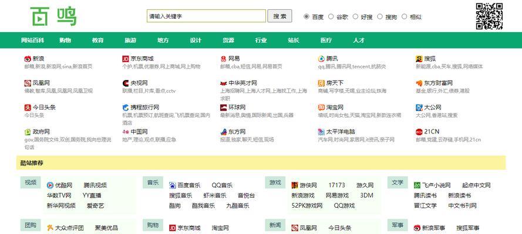Open the 爱奇艺 link
This screenshot has height=234, width=522.
[x=96, y=206]
